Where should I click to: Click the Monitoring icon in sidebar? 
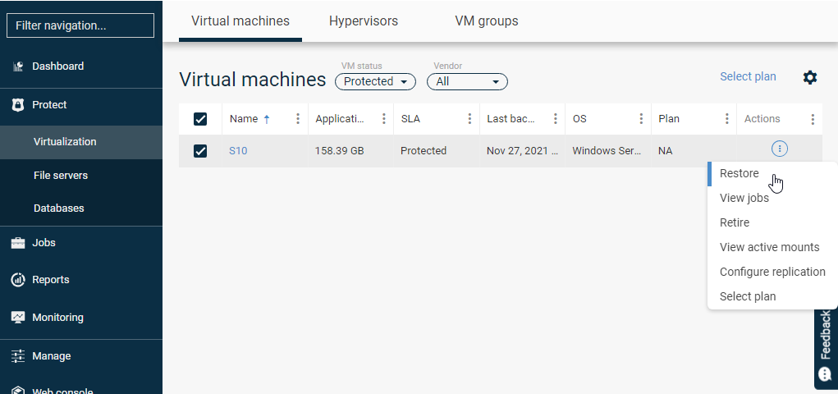coord(18,318)
